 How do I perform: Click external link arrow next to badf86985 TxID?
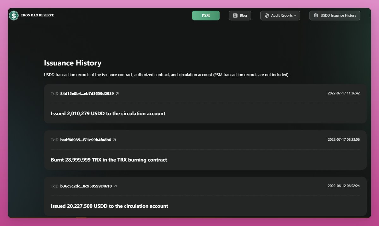(x=115, y=140)
